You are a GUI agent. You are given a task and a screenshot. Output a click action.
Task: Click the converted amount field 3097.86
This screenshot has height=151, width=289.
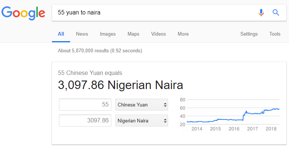[x=85, y=121]
